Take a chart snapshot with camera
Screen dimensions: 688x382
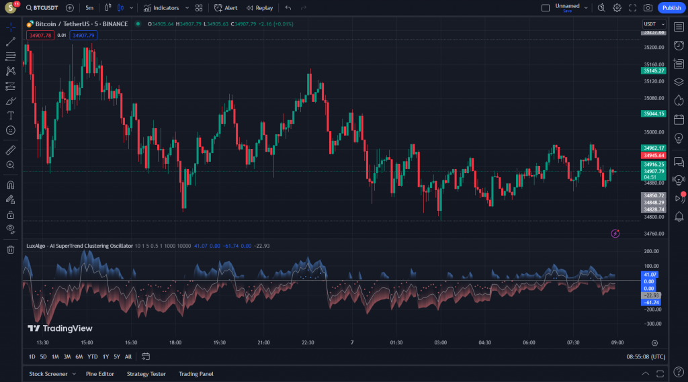click(x=648, y=8)
